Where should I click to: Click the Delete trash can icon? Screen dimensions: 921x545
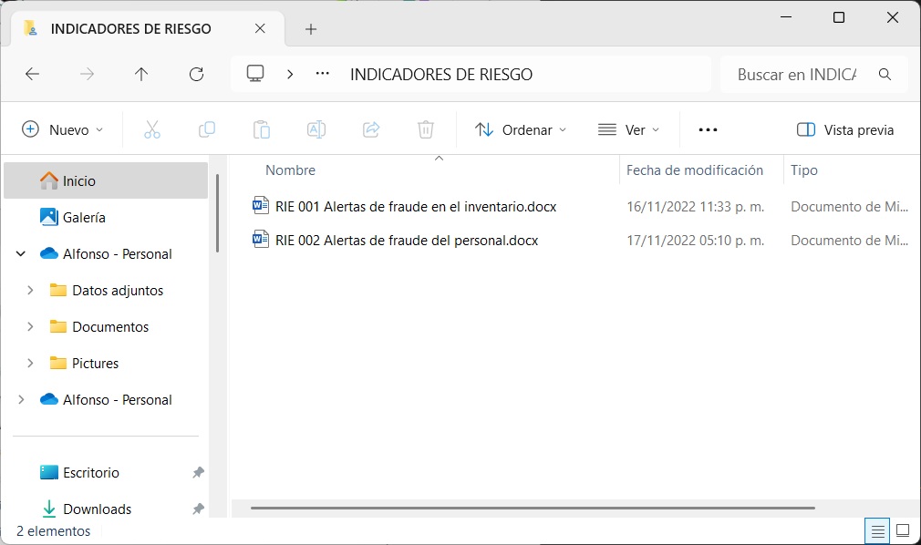coord(426,129)
